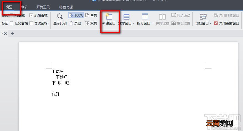Click the 切换窗口 switch window icon
243x131 pixels.
(x=203, y=17)
